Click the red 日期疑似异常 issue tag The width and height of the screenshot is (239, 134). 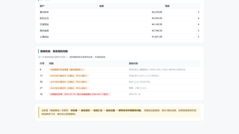[x=80, y=94]
